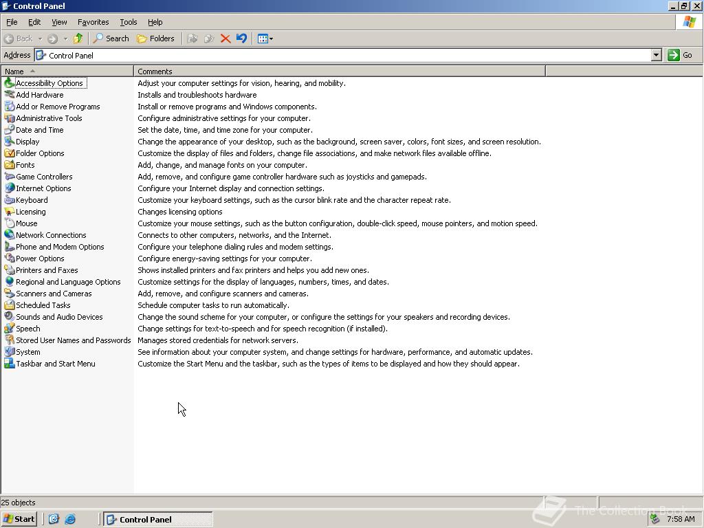Image resolution: width=704 pixels, height=528 pixels.
Task: Open the Help menu
Action: (x=155, y=22)
